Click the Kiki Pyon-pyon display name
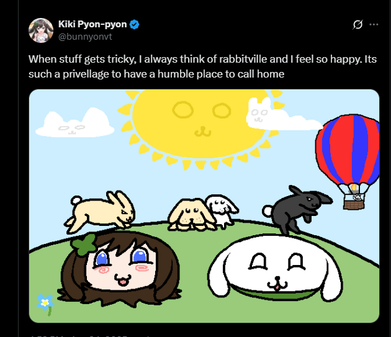The width and height of the screenshot is (391, 337). 92,24
